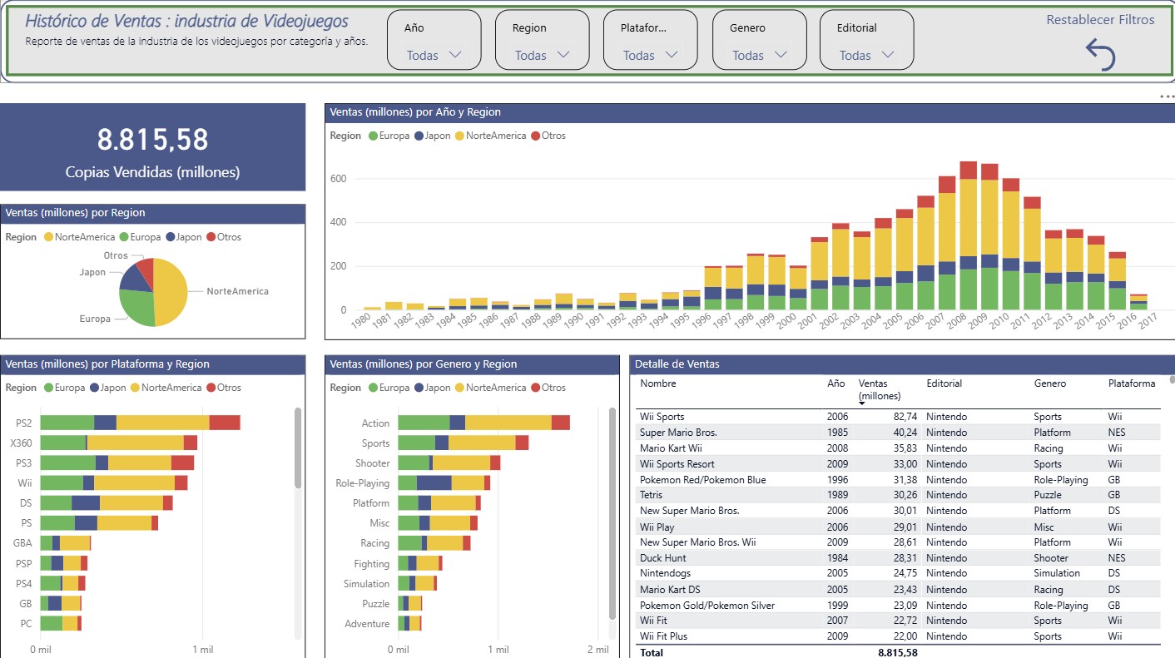
Task: Click Otros legend marker in platform chart legend
Action: (211, 388)
